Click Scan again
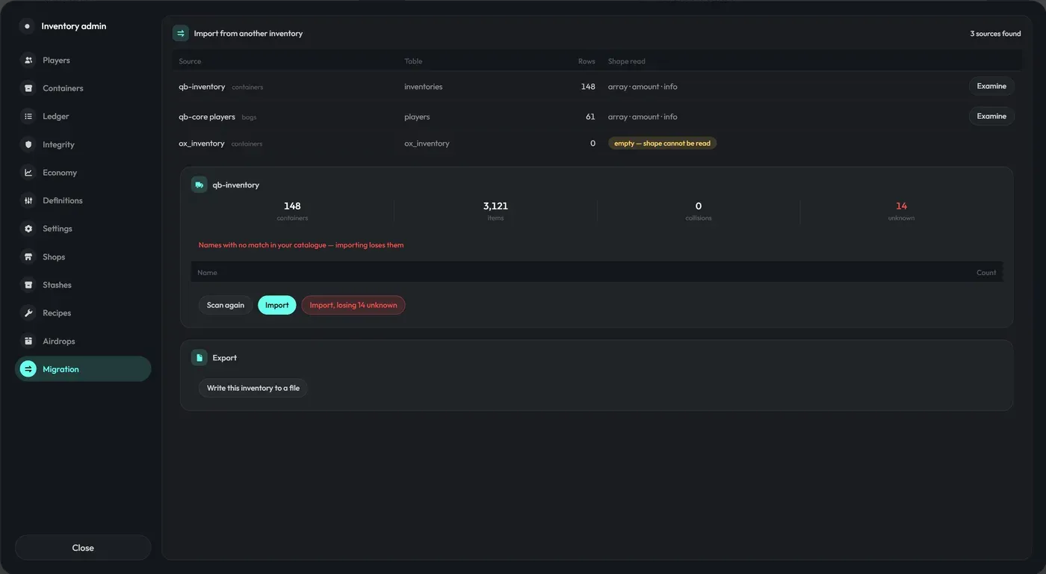The height and width of the screenshot is (574, 1046). click(x=226, y=305)
